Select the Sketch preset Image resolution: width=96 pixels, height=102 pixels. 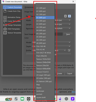click(45, 88)
